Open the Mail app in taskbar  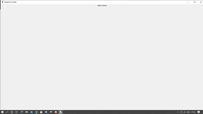click(31, 112)
